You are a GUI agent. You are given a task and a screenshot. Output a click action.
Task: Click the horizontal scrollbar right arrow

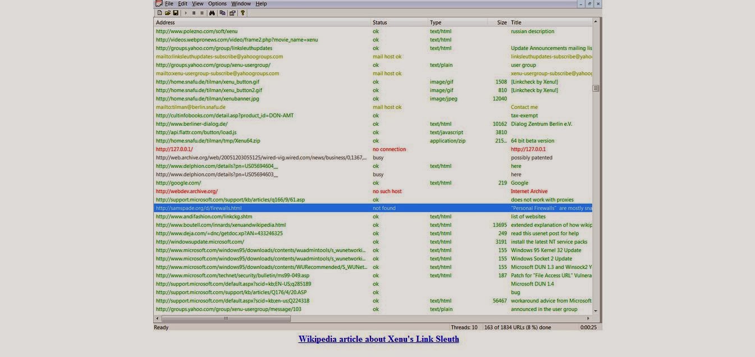588,318
